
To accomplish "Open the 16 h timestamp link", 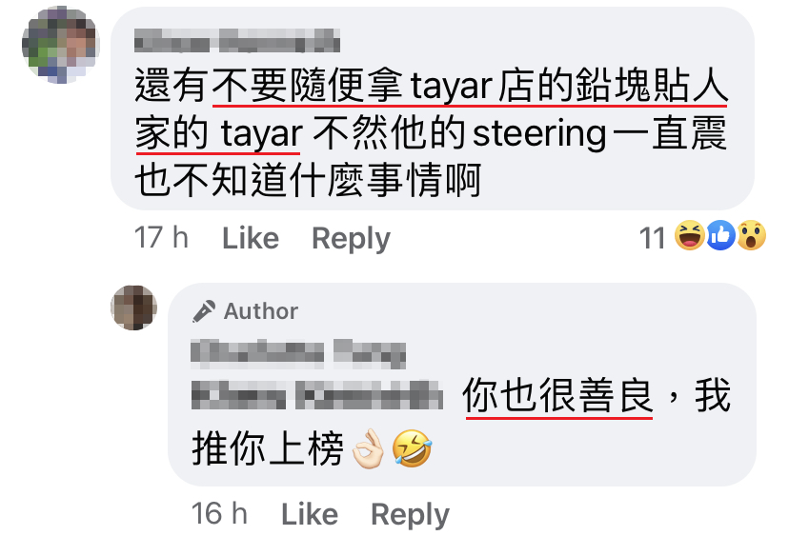I will point(219,514).
